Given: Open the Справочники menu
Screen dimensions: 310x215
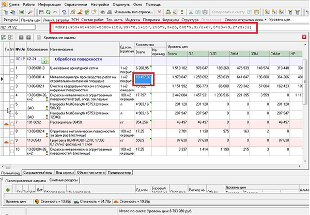Looking at the screenshot, I should tap(75, 5).
